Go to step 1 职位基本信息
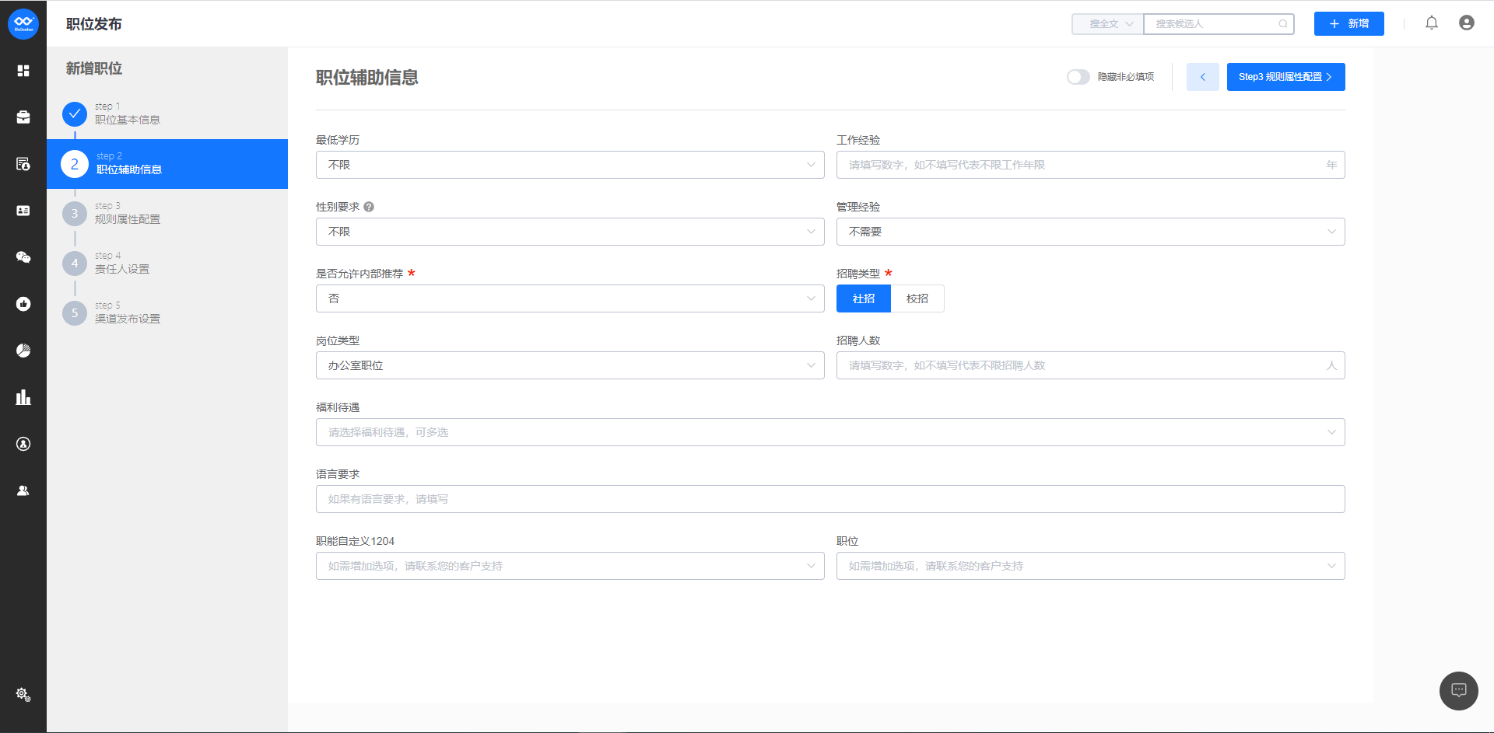 point(167,114)
